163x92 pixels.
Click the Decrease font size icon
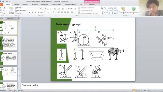tap(51, 9)
